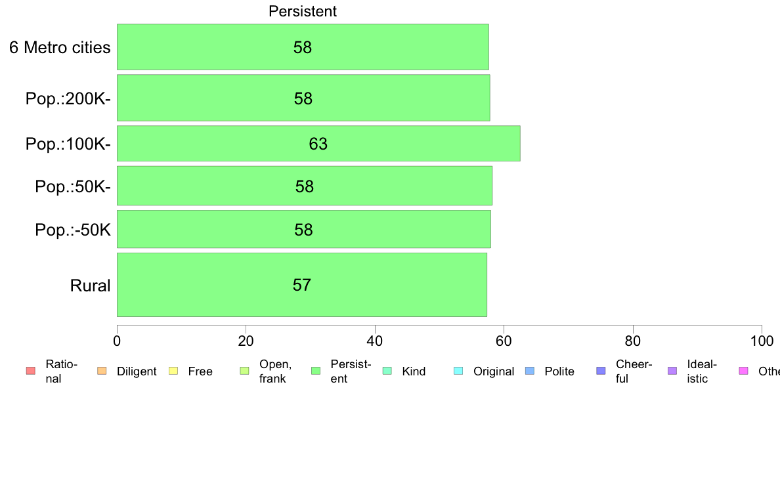Click the Pop.:-50K bar
Screen dimensions: 780x483
click(304, 229)
